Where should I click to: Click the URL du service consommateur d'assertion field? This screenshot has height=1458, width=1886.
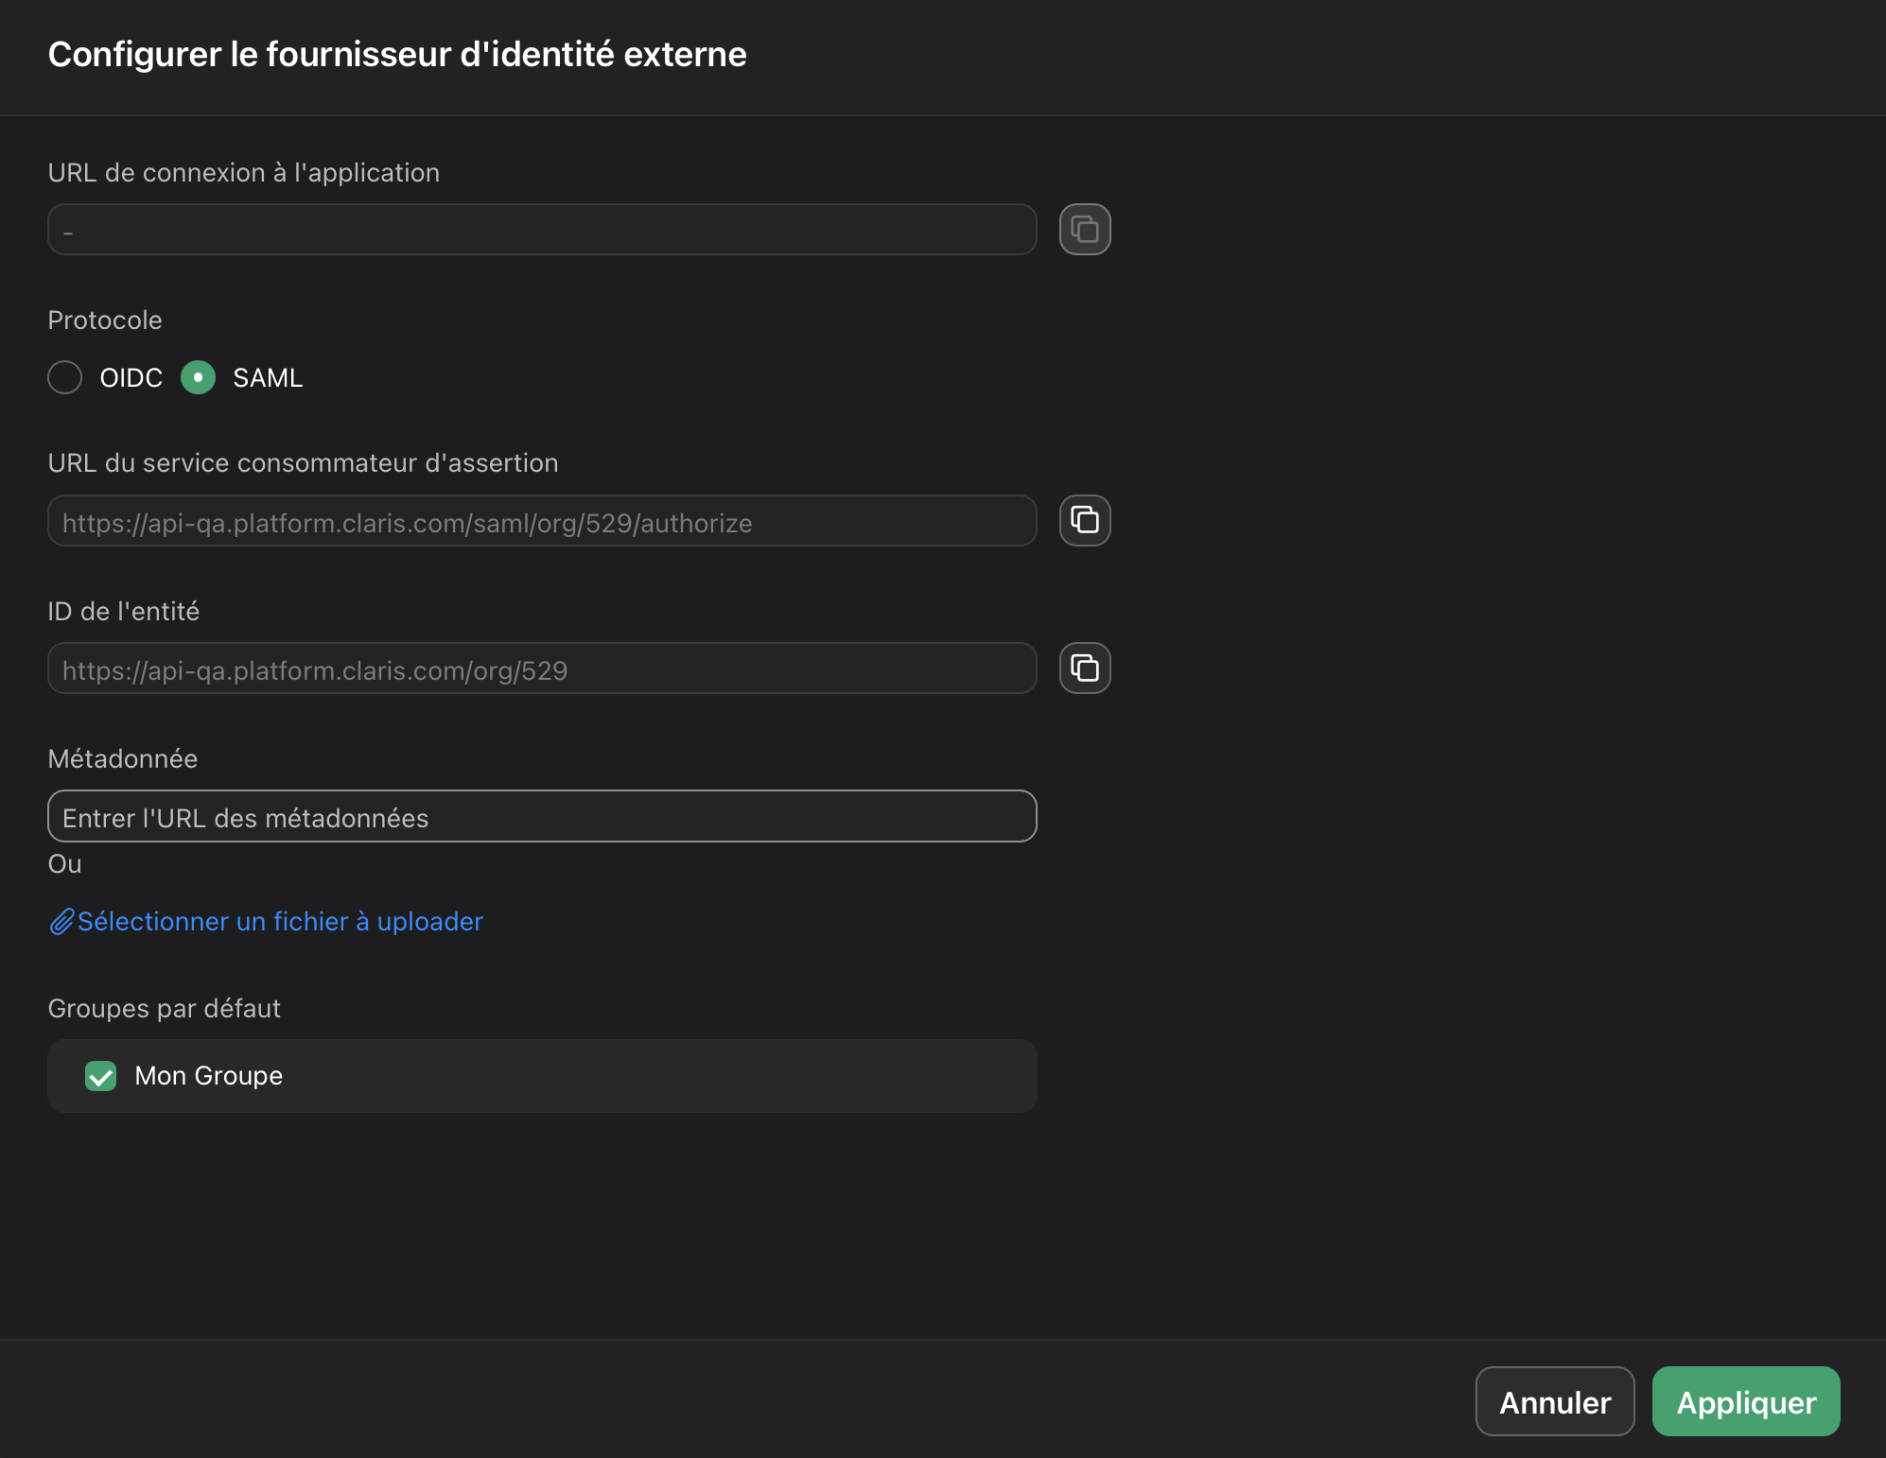coord(542,520)
